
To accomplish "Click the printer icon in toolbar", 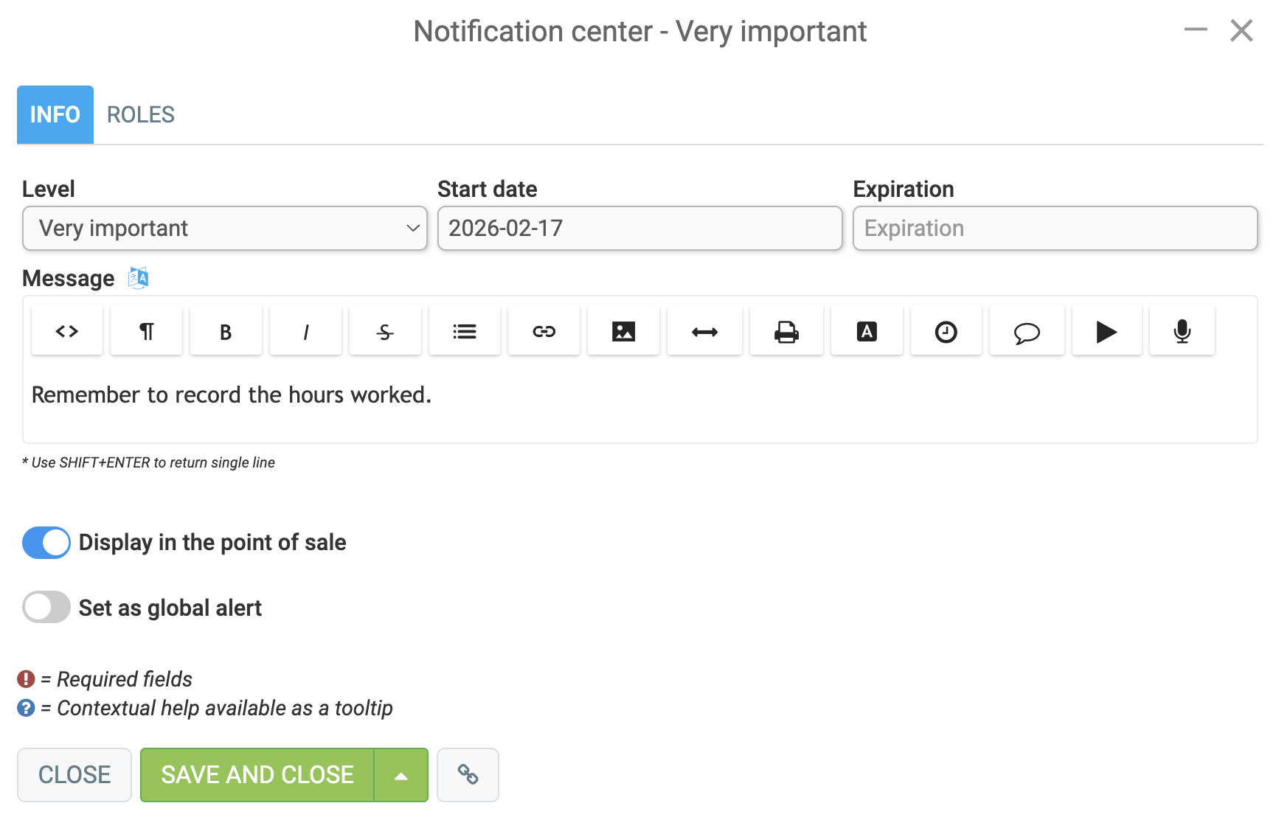I will pos(786,331).
